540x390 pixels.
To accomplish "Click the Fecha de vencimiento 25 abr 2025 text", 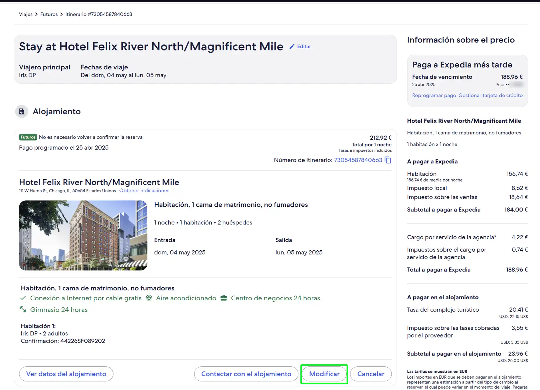I will [x=424, y=85].
